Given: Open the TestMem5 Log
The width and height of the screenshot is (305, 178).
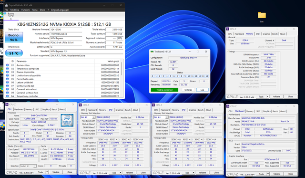Looking at the screenshot, I should pos(202,90).
